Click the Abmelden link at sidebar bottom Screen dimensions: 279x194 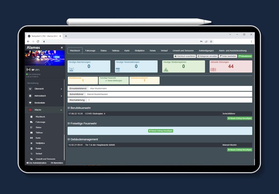pyautogui.click(x=57, y=163)
